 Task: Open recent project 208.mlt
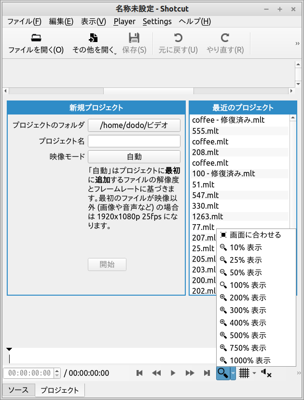239,152
